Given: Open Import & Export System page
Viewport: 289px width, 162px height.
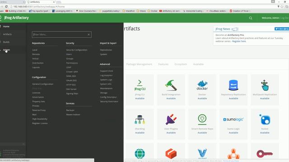Looking at the screenshot, I should [103, 54].
